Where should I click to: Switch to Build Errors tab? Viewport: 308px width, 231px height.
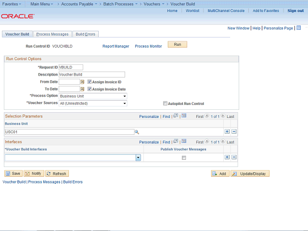click(x=86, y=34)
